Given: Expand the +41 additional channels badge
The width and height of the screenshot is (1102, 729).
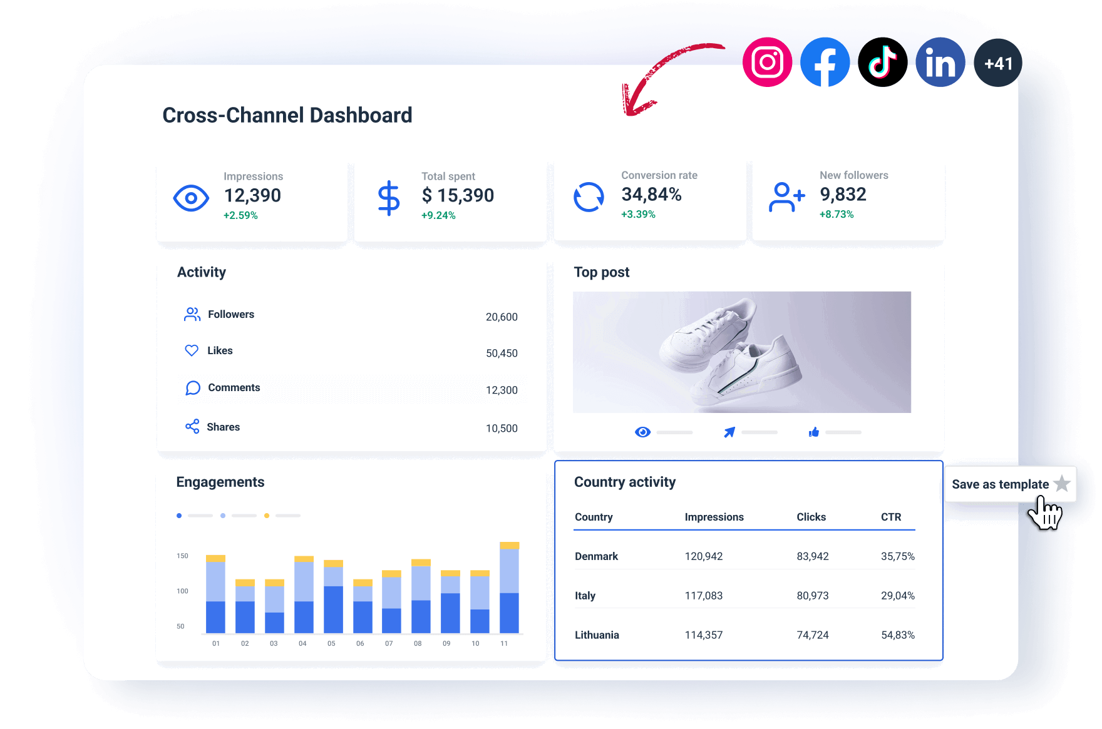Looking at the screenshot, I should coord(997,62).
